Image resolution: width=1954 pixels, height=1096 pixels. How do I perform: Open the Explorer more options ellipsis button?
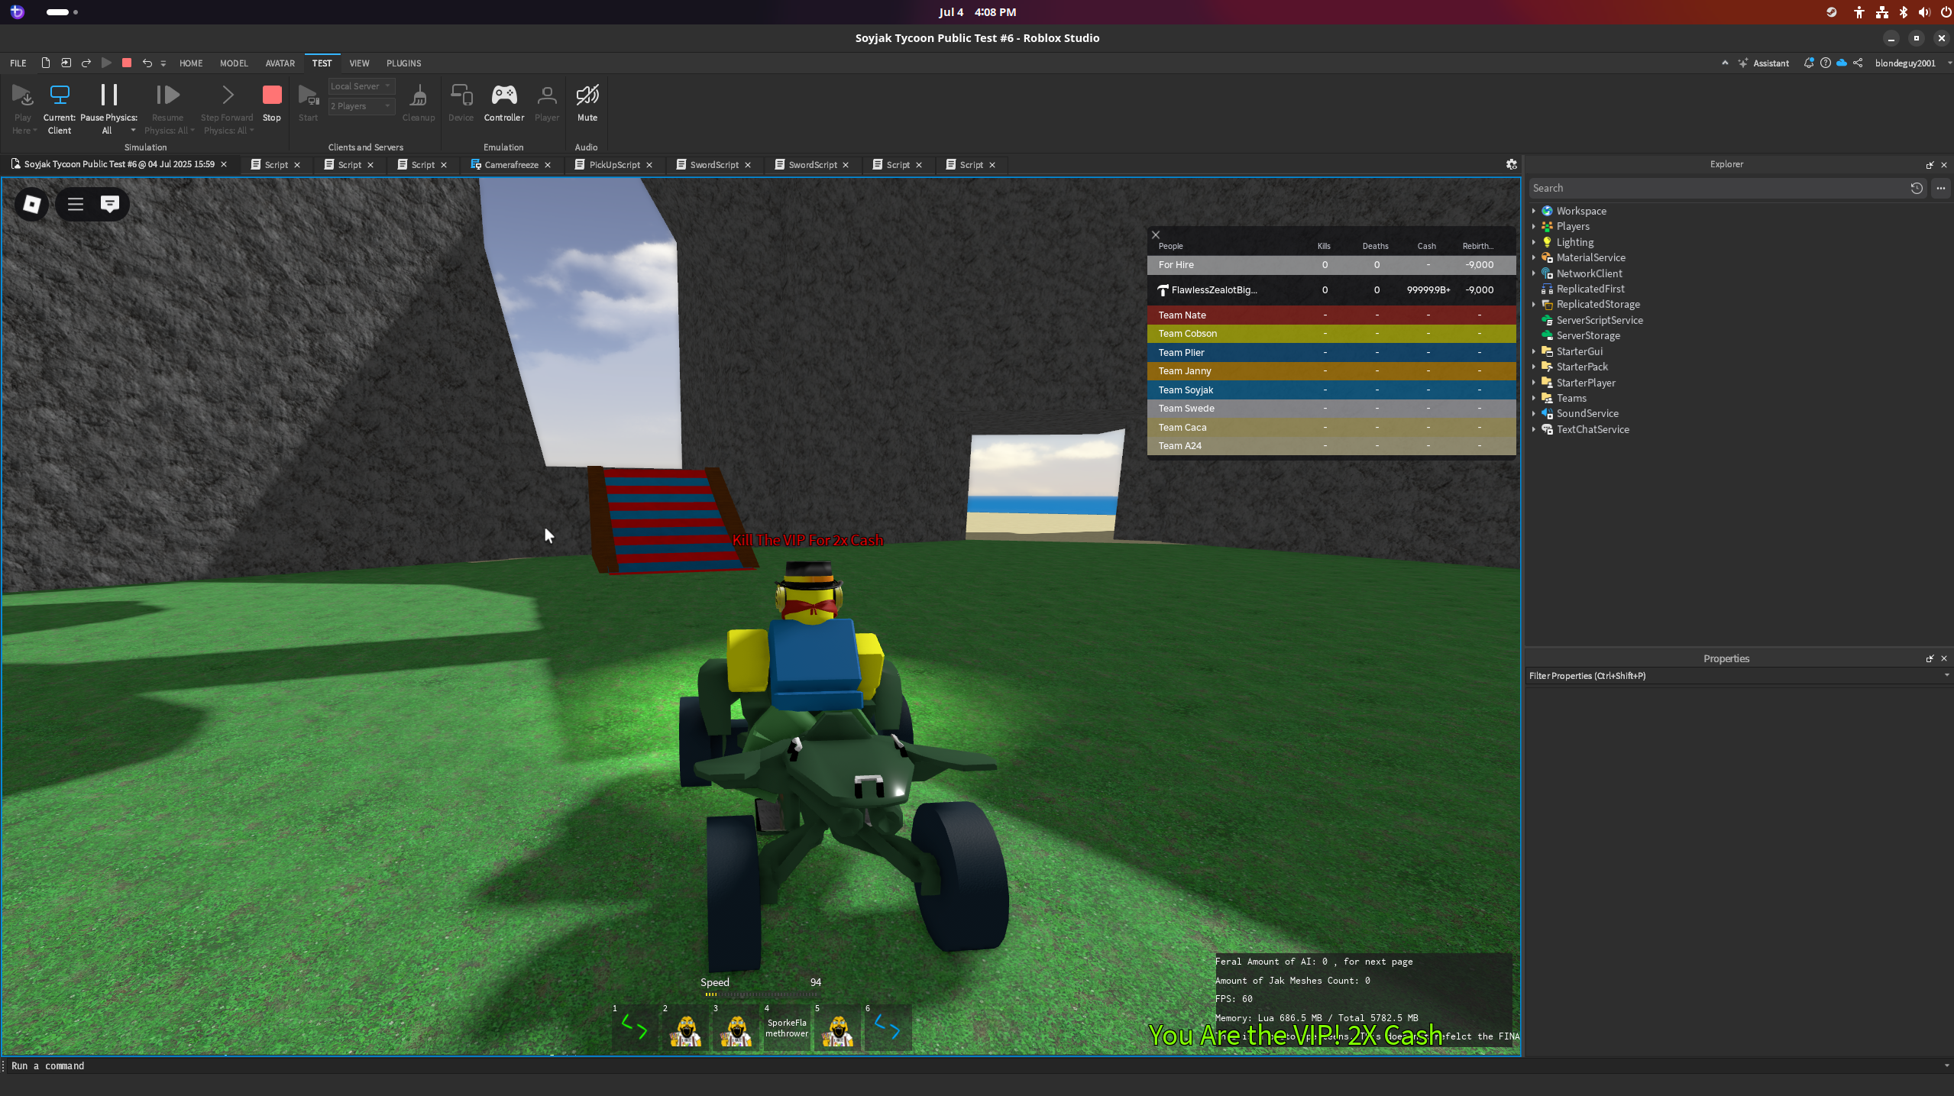tap(1941, 188)
